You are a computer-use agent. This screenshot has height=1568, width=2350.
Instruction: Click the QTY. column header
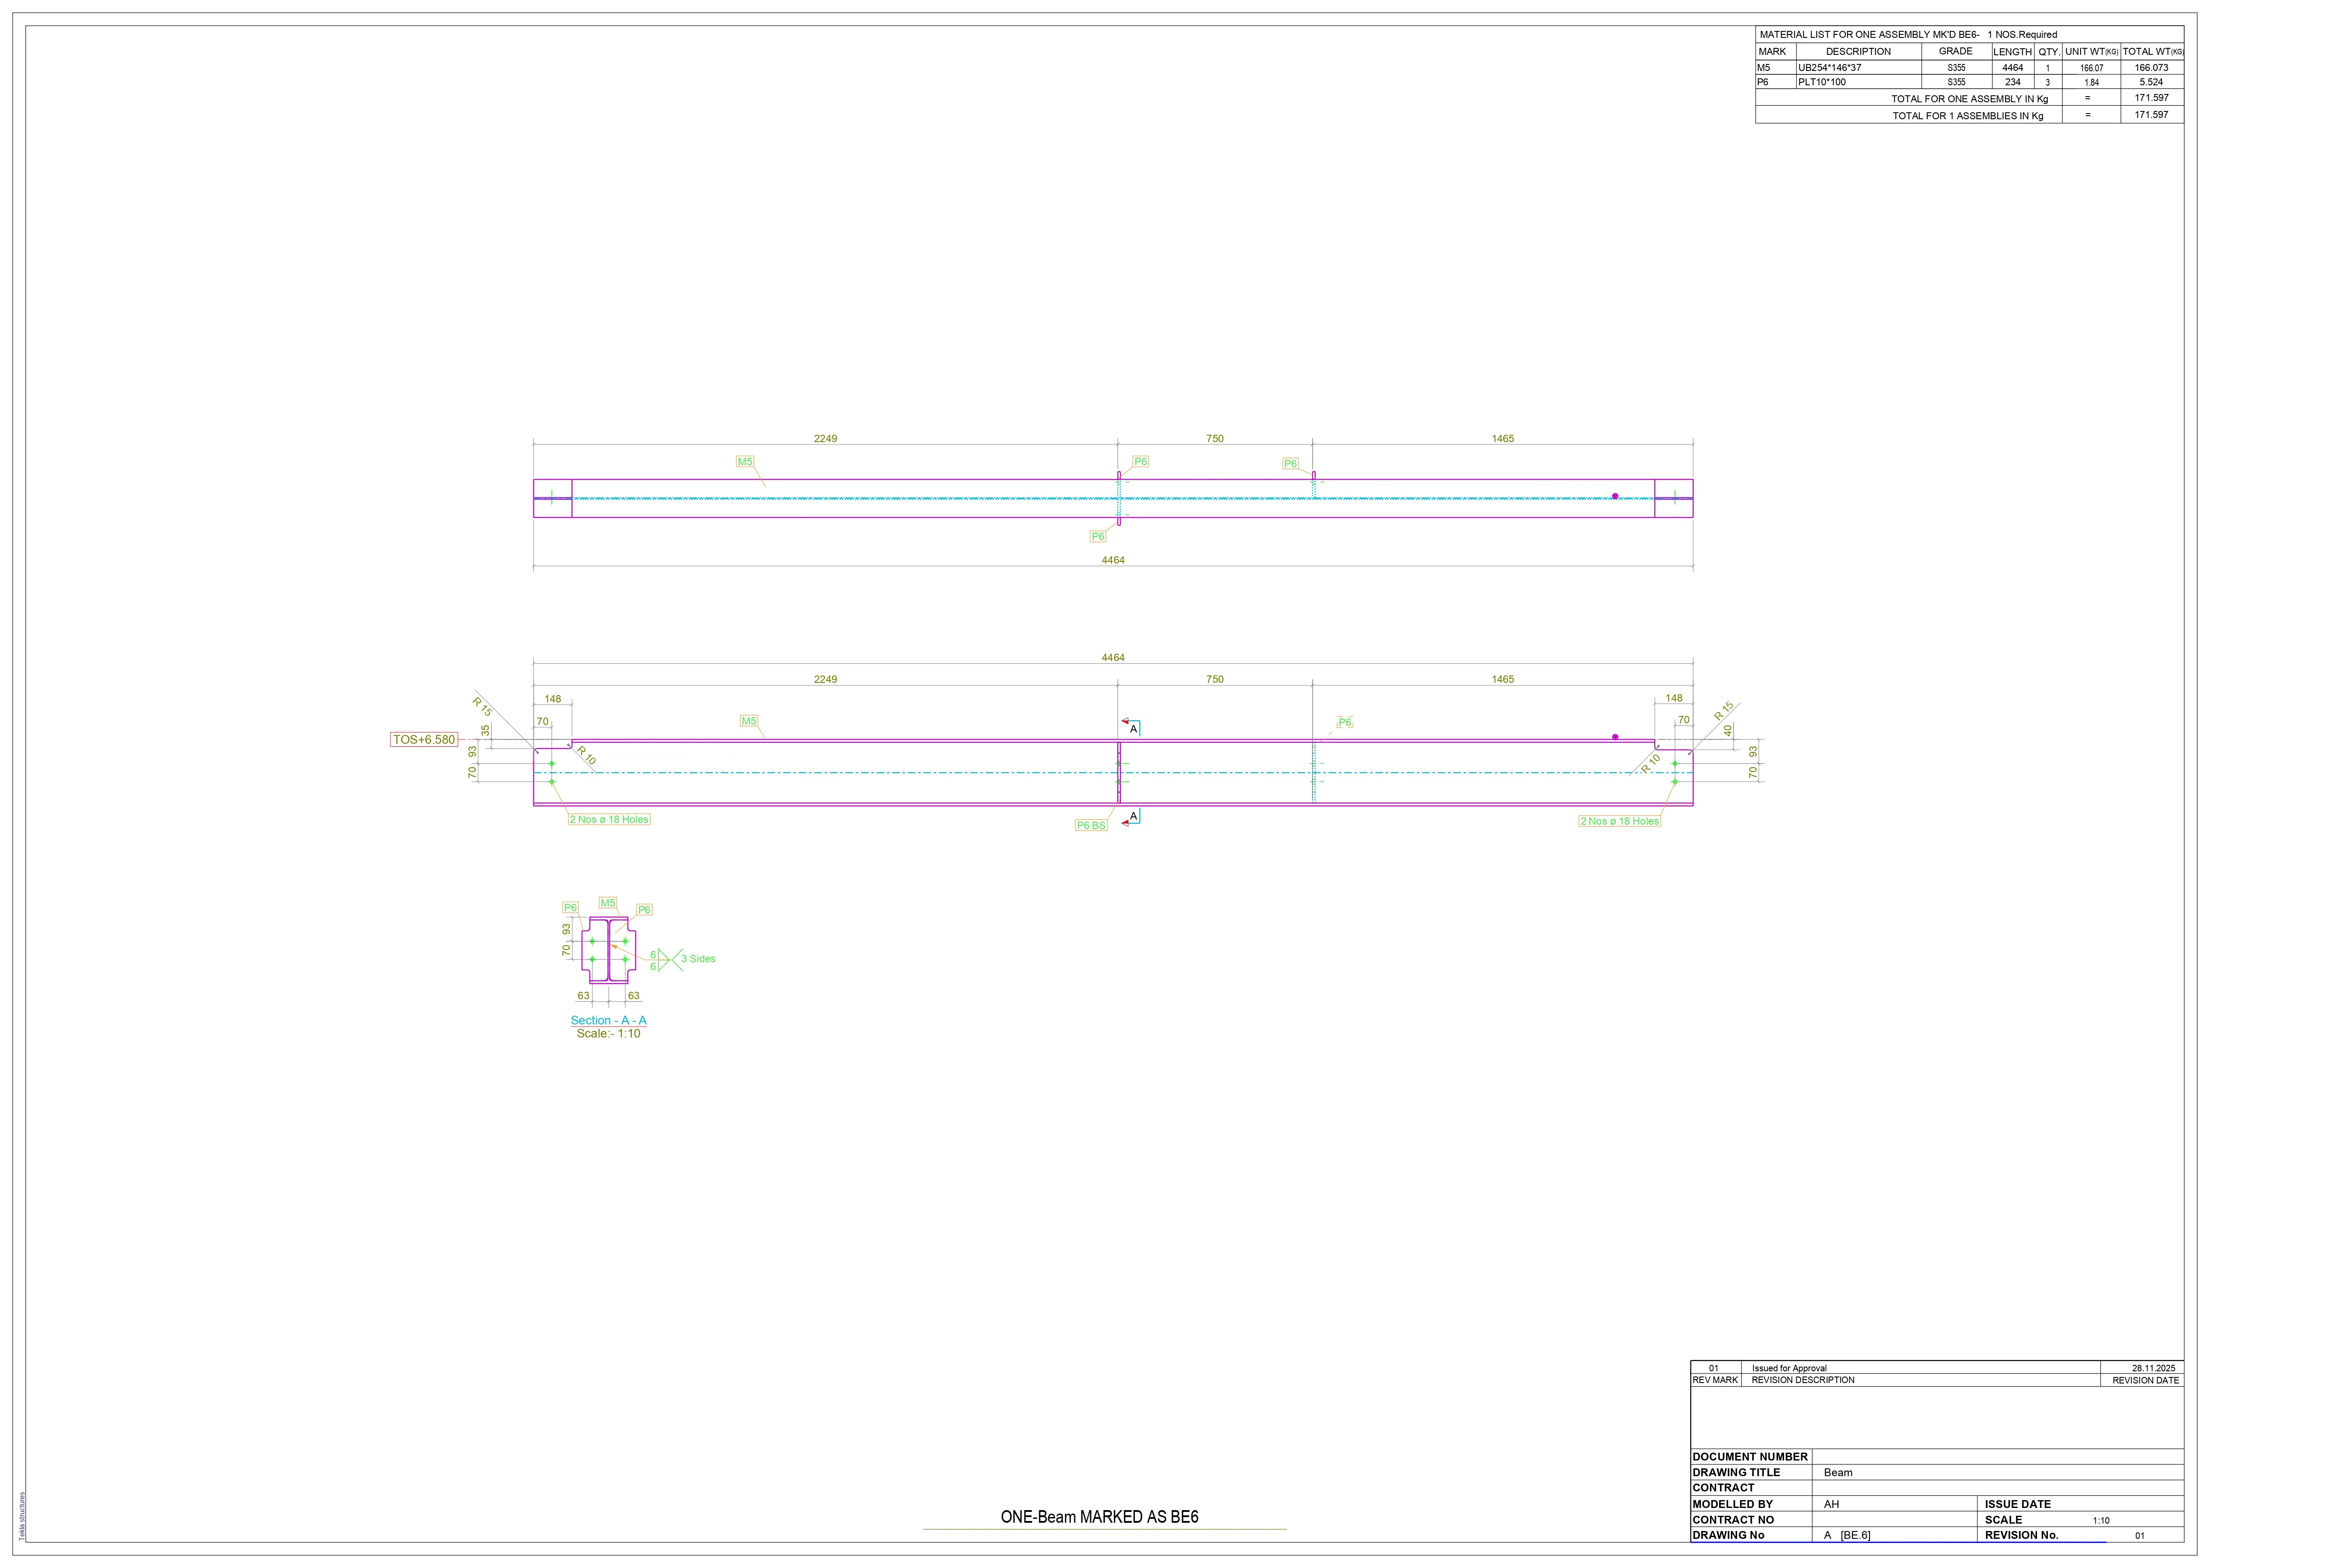coord(2048,52)
